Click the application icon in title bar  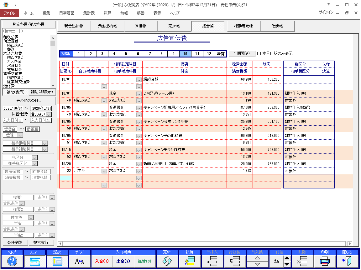pos(6,5)
